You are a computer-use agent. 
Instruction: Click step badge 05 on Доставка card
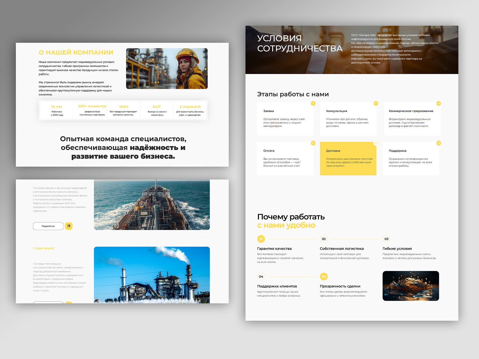click(376, 143)
